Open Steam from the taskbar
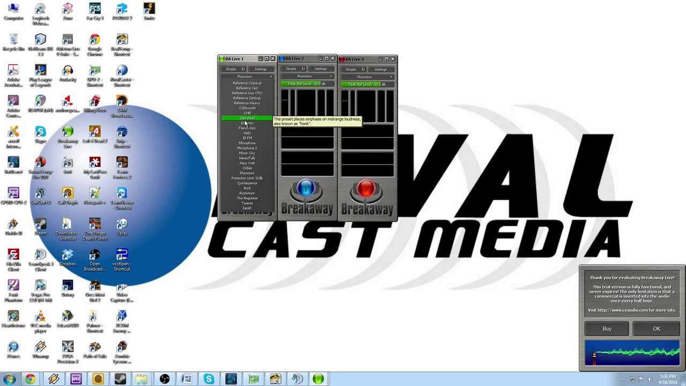Image resolution: width=686 pixels, height=386 pixels. [x=120, y=379]
